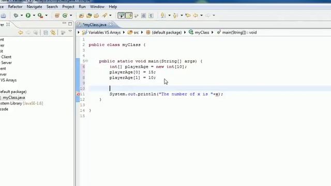
Task: Expand breadcrumb arrow after myClass
Action: pos(213,33)
